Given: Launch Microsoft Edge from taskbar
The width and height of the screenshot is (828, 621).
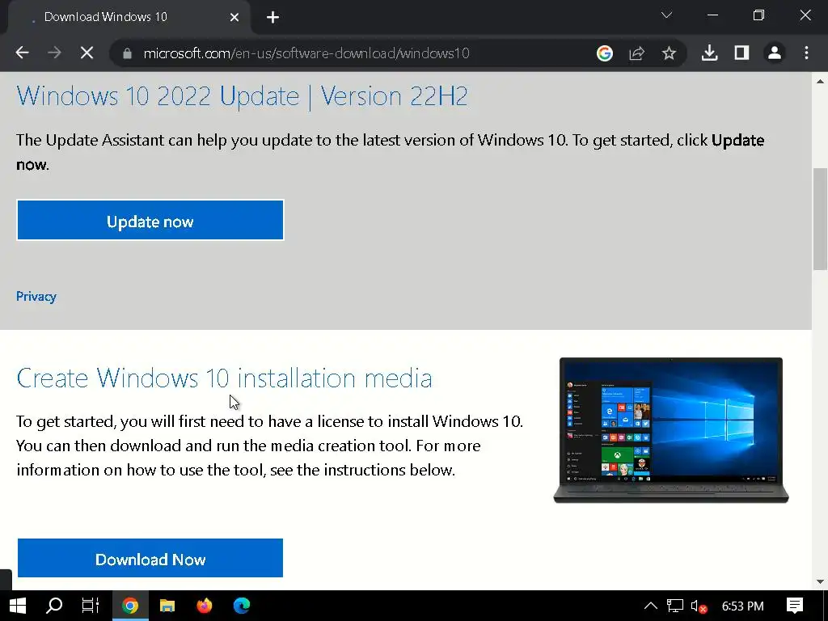Looking at the screenshot, I should (x=242, y=606).
